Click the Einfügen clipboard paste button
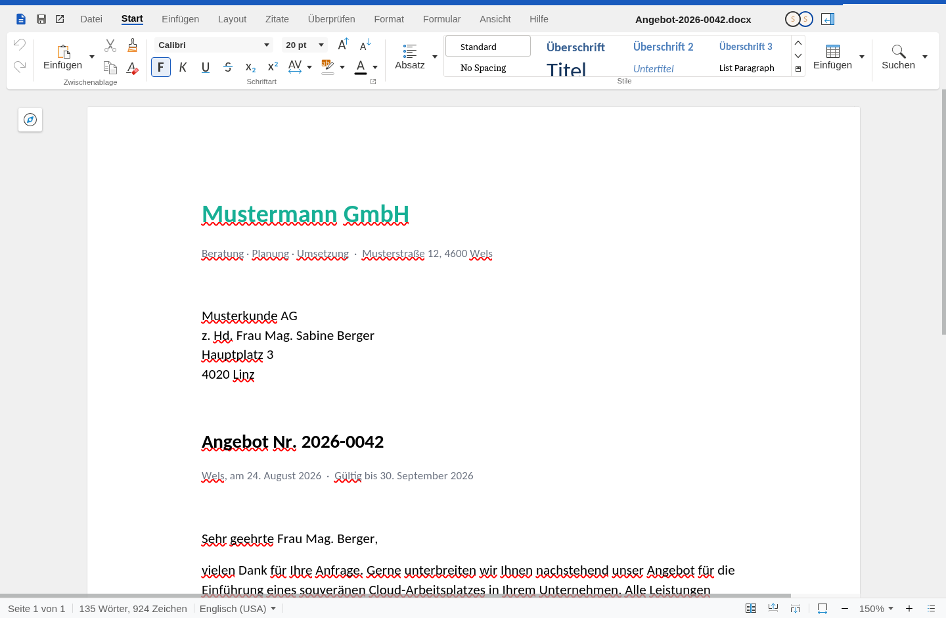946x618 pixels. (63, 57)
